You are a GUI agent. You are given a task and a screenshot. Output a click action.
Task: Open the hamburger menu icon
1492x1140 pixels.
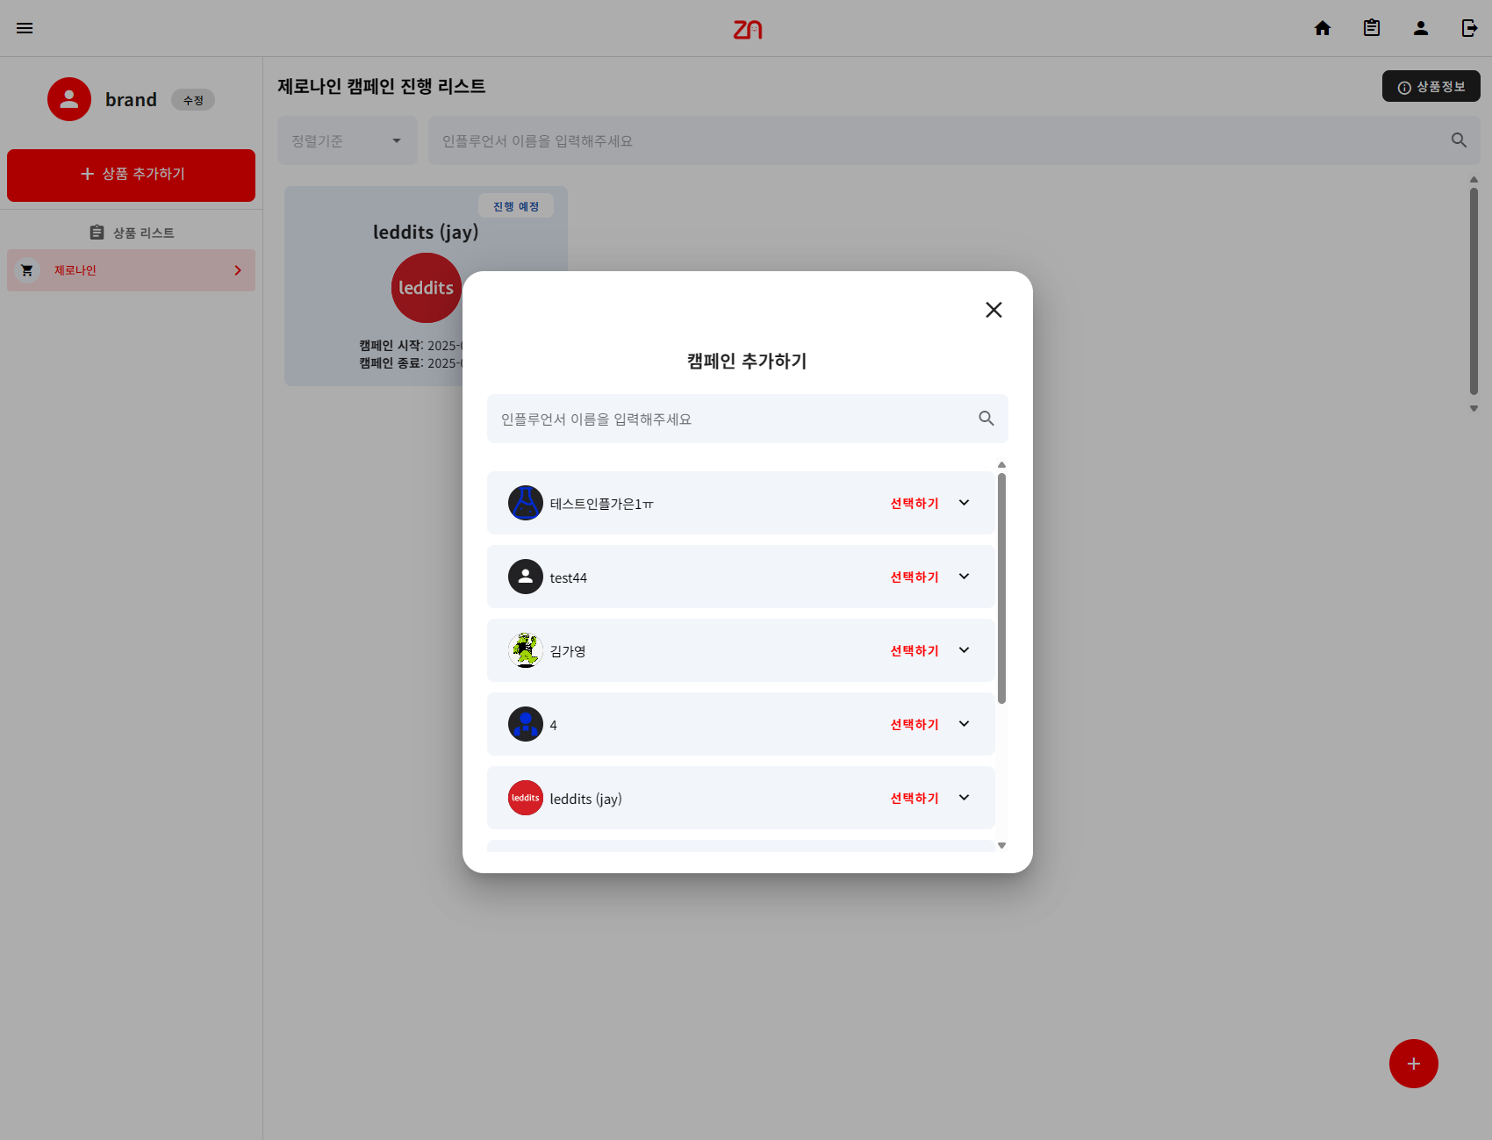click(25, 28)
